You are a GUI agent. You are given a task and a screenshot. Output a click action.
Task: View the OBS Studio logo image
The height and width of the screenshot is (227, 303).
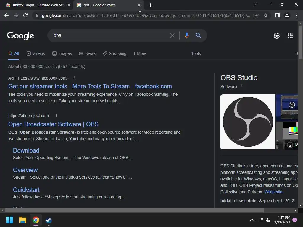tap(248, 122)
